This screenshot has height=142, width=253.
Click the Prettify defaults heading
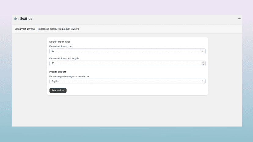click(x=58, y=72)
